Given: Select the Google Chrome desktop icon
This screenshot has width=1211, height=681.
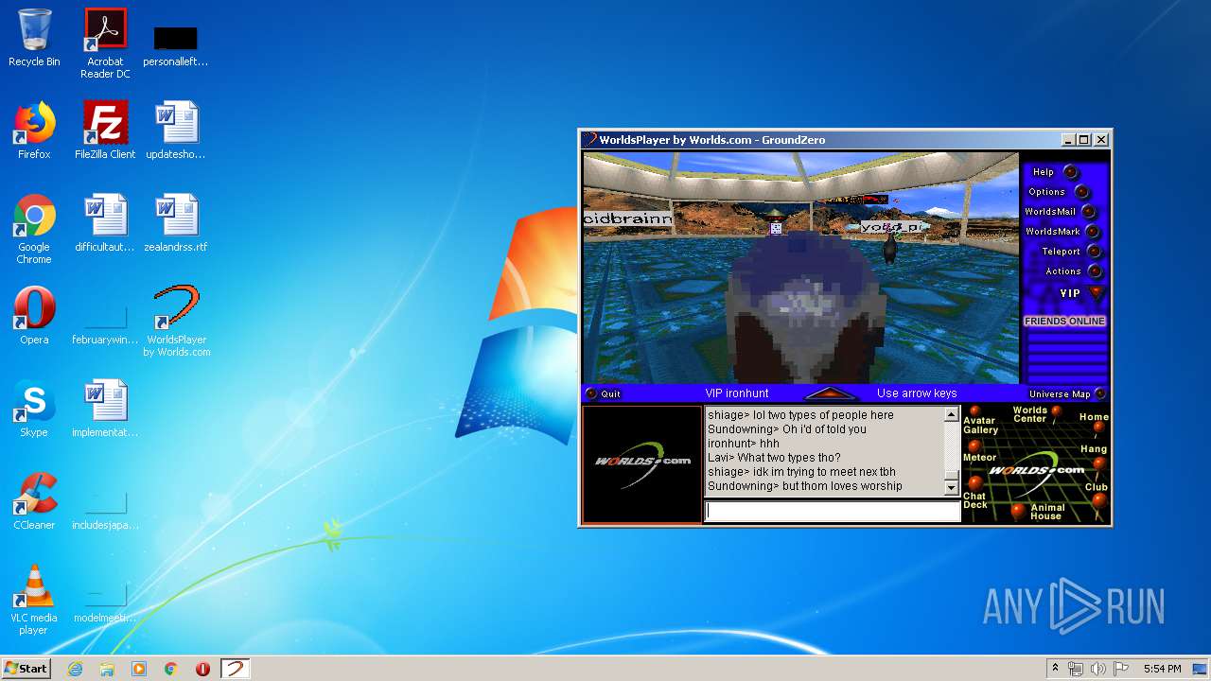Looking at the screenshot, I should click(34, 229).
